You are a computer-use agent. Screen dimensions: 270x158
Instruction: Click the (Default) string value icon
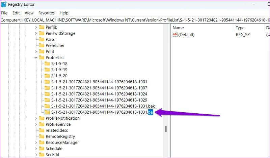click(175, 35)
